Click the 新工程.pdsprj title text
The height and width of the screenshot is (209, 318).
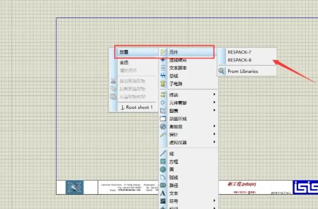click(x=242, y=184)
